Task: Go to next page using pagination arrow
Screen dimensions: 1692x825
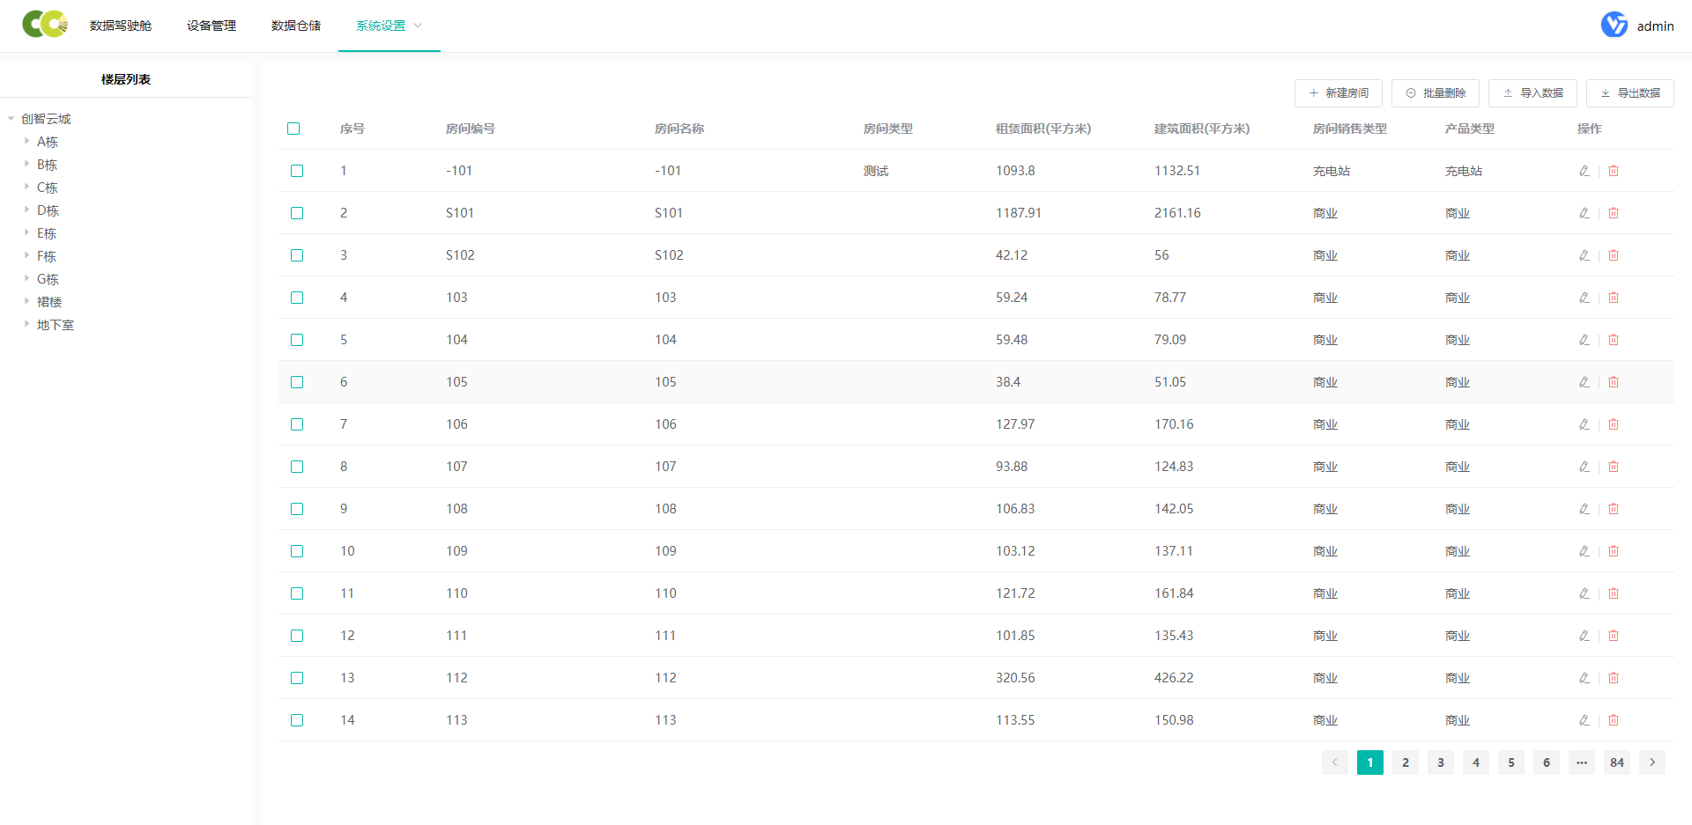Action: [x=1651, y=762]
